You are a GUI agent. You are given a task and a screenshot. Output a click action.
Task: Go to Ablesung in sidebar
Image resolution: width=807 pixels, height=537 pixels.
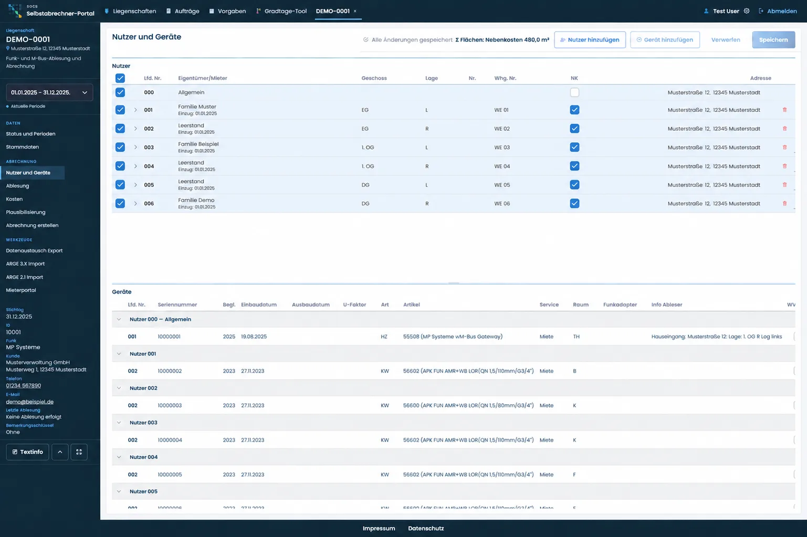pyautogui.click(x=17, y=186)
